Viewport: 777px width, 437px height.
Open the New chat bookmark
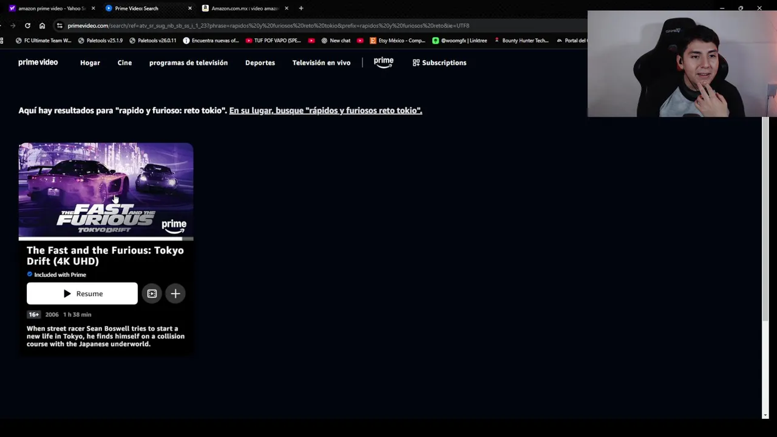click(336, 41)
